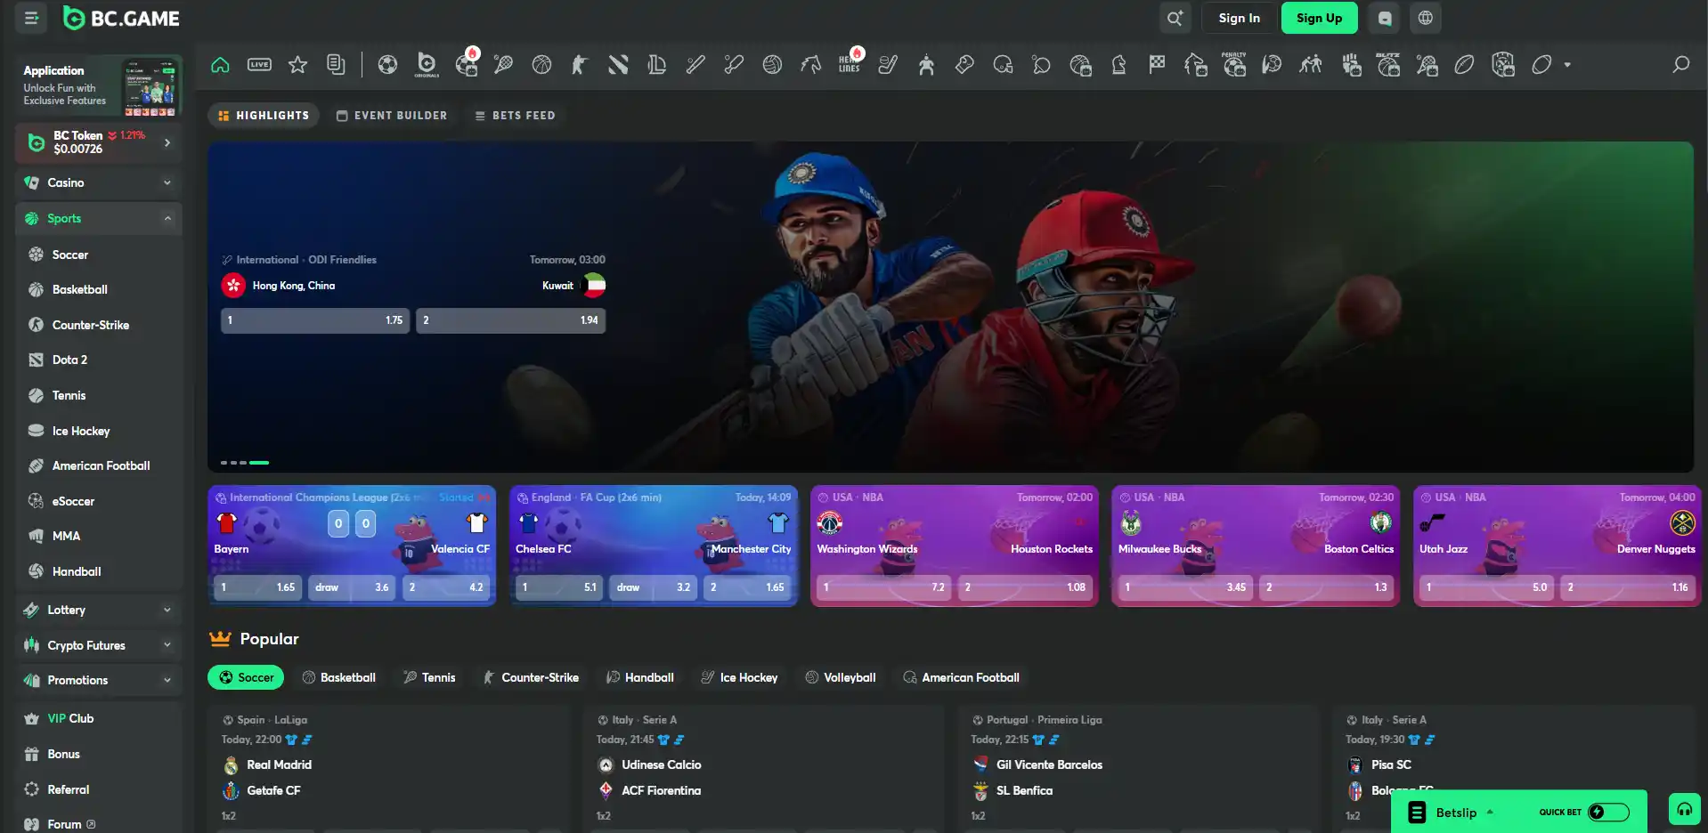This screenshot has width=1708, height=833.
Task: Expand the Promotions sidebar section
Action: (x=99, y=680)
